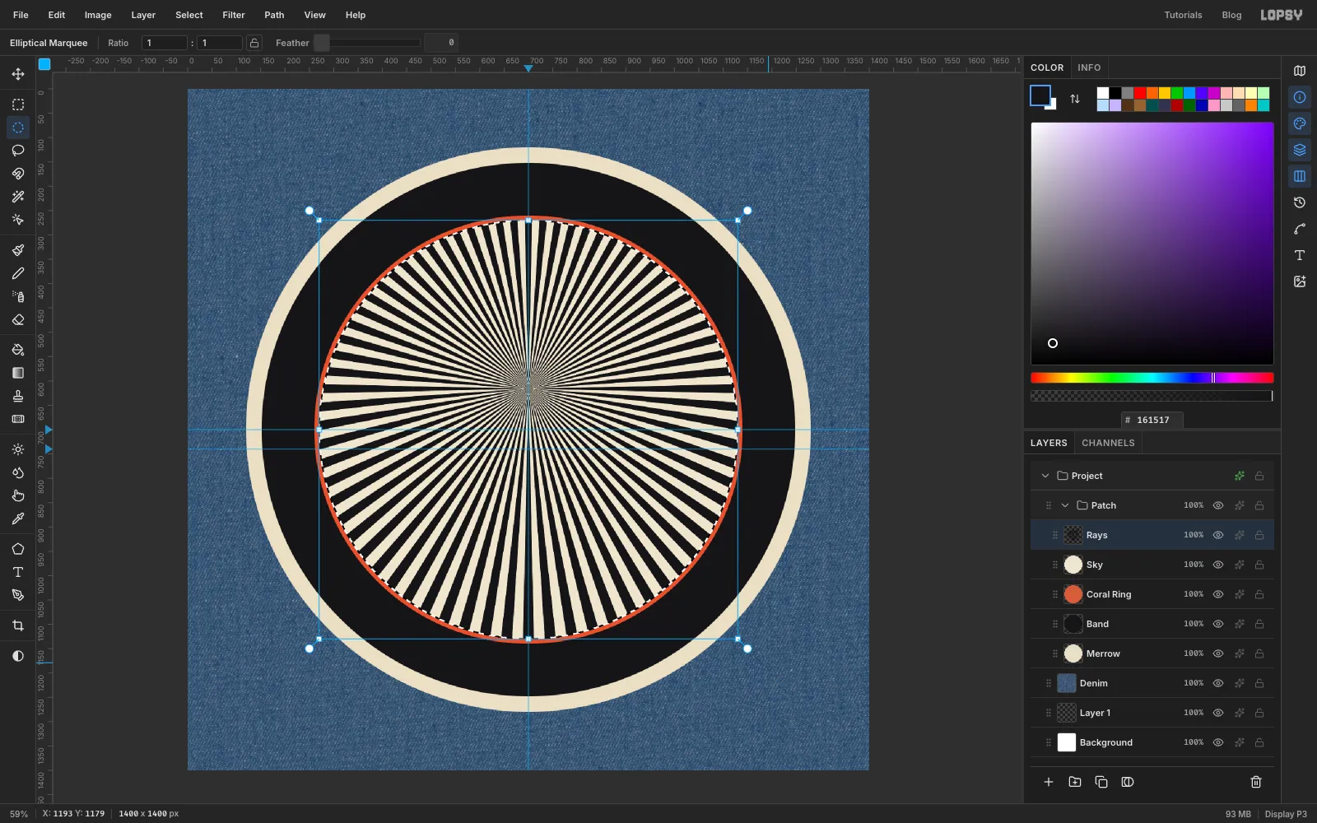1317x823 pixels.
Task: Switch to the Channels tab
Action: 1108,443
